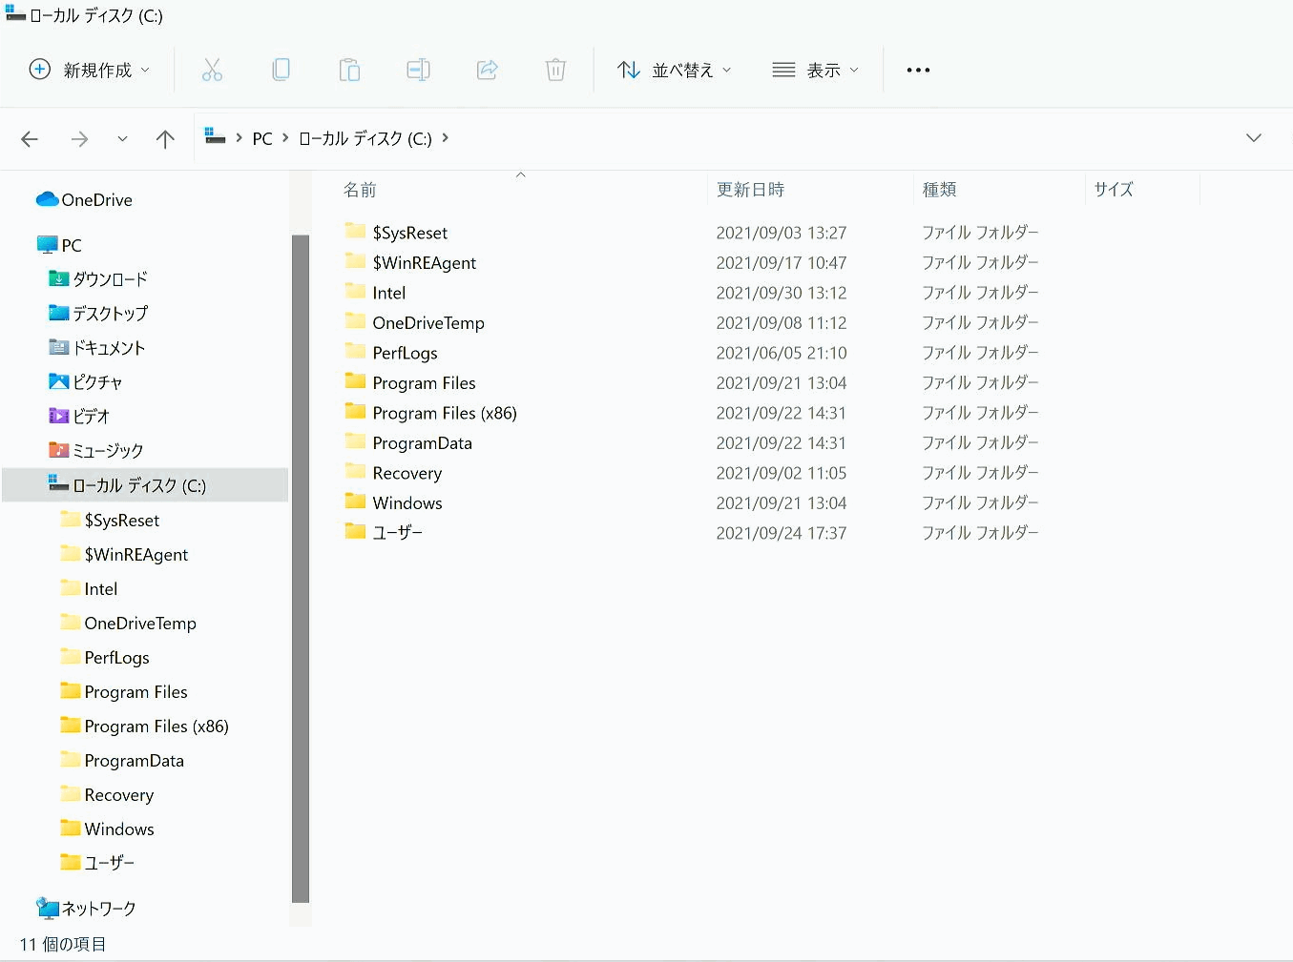Open recent locations dropdown chevron
Image resolution: width=1293 pixels, height=962 pixels.
point(122,139)
